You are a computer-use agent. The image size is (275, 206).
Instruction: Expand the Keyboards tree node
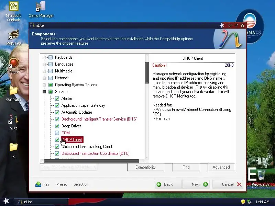pyautogui.click(x=44, y=57)
